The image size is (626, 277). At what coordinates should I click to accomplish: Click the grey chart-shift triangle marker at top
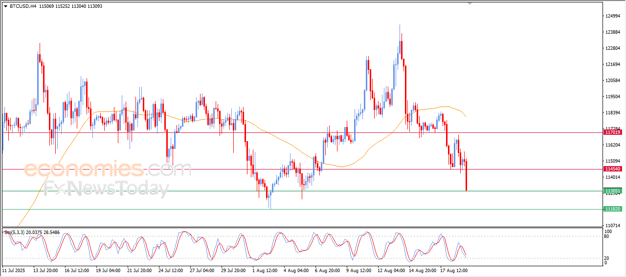470,4
